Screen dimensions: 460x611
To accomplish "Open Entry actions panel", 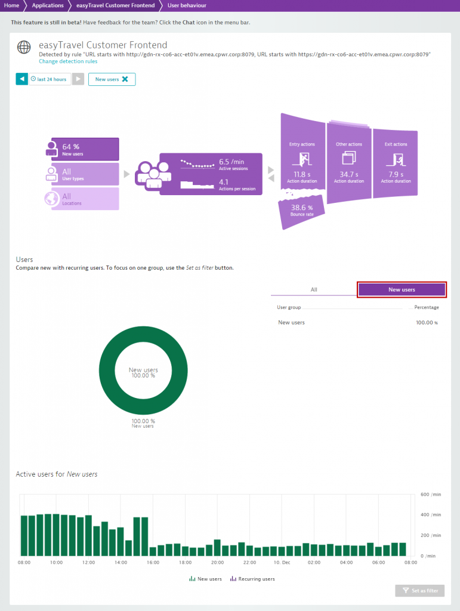I will (x=302, y=152).
